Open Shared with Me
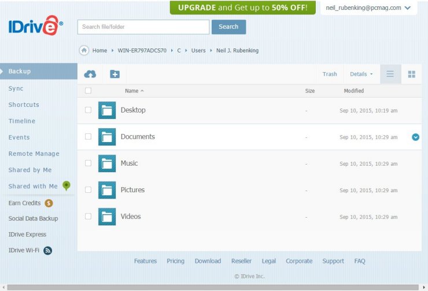The height and width of the screenshot is (291, 428). tap(33, 186)
